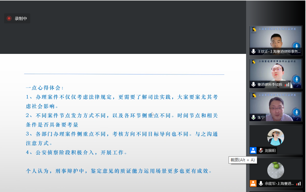Click 余能军's round avatar photo
The width and height of the screenshot is (306, 192).
(x=276, y=170)
